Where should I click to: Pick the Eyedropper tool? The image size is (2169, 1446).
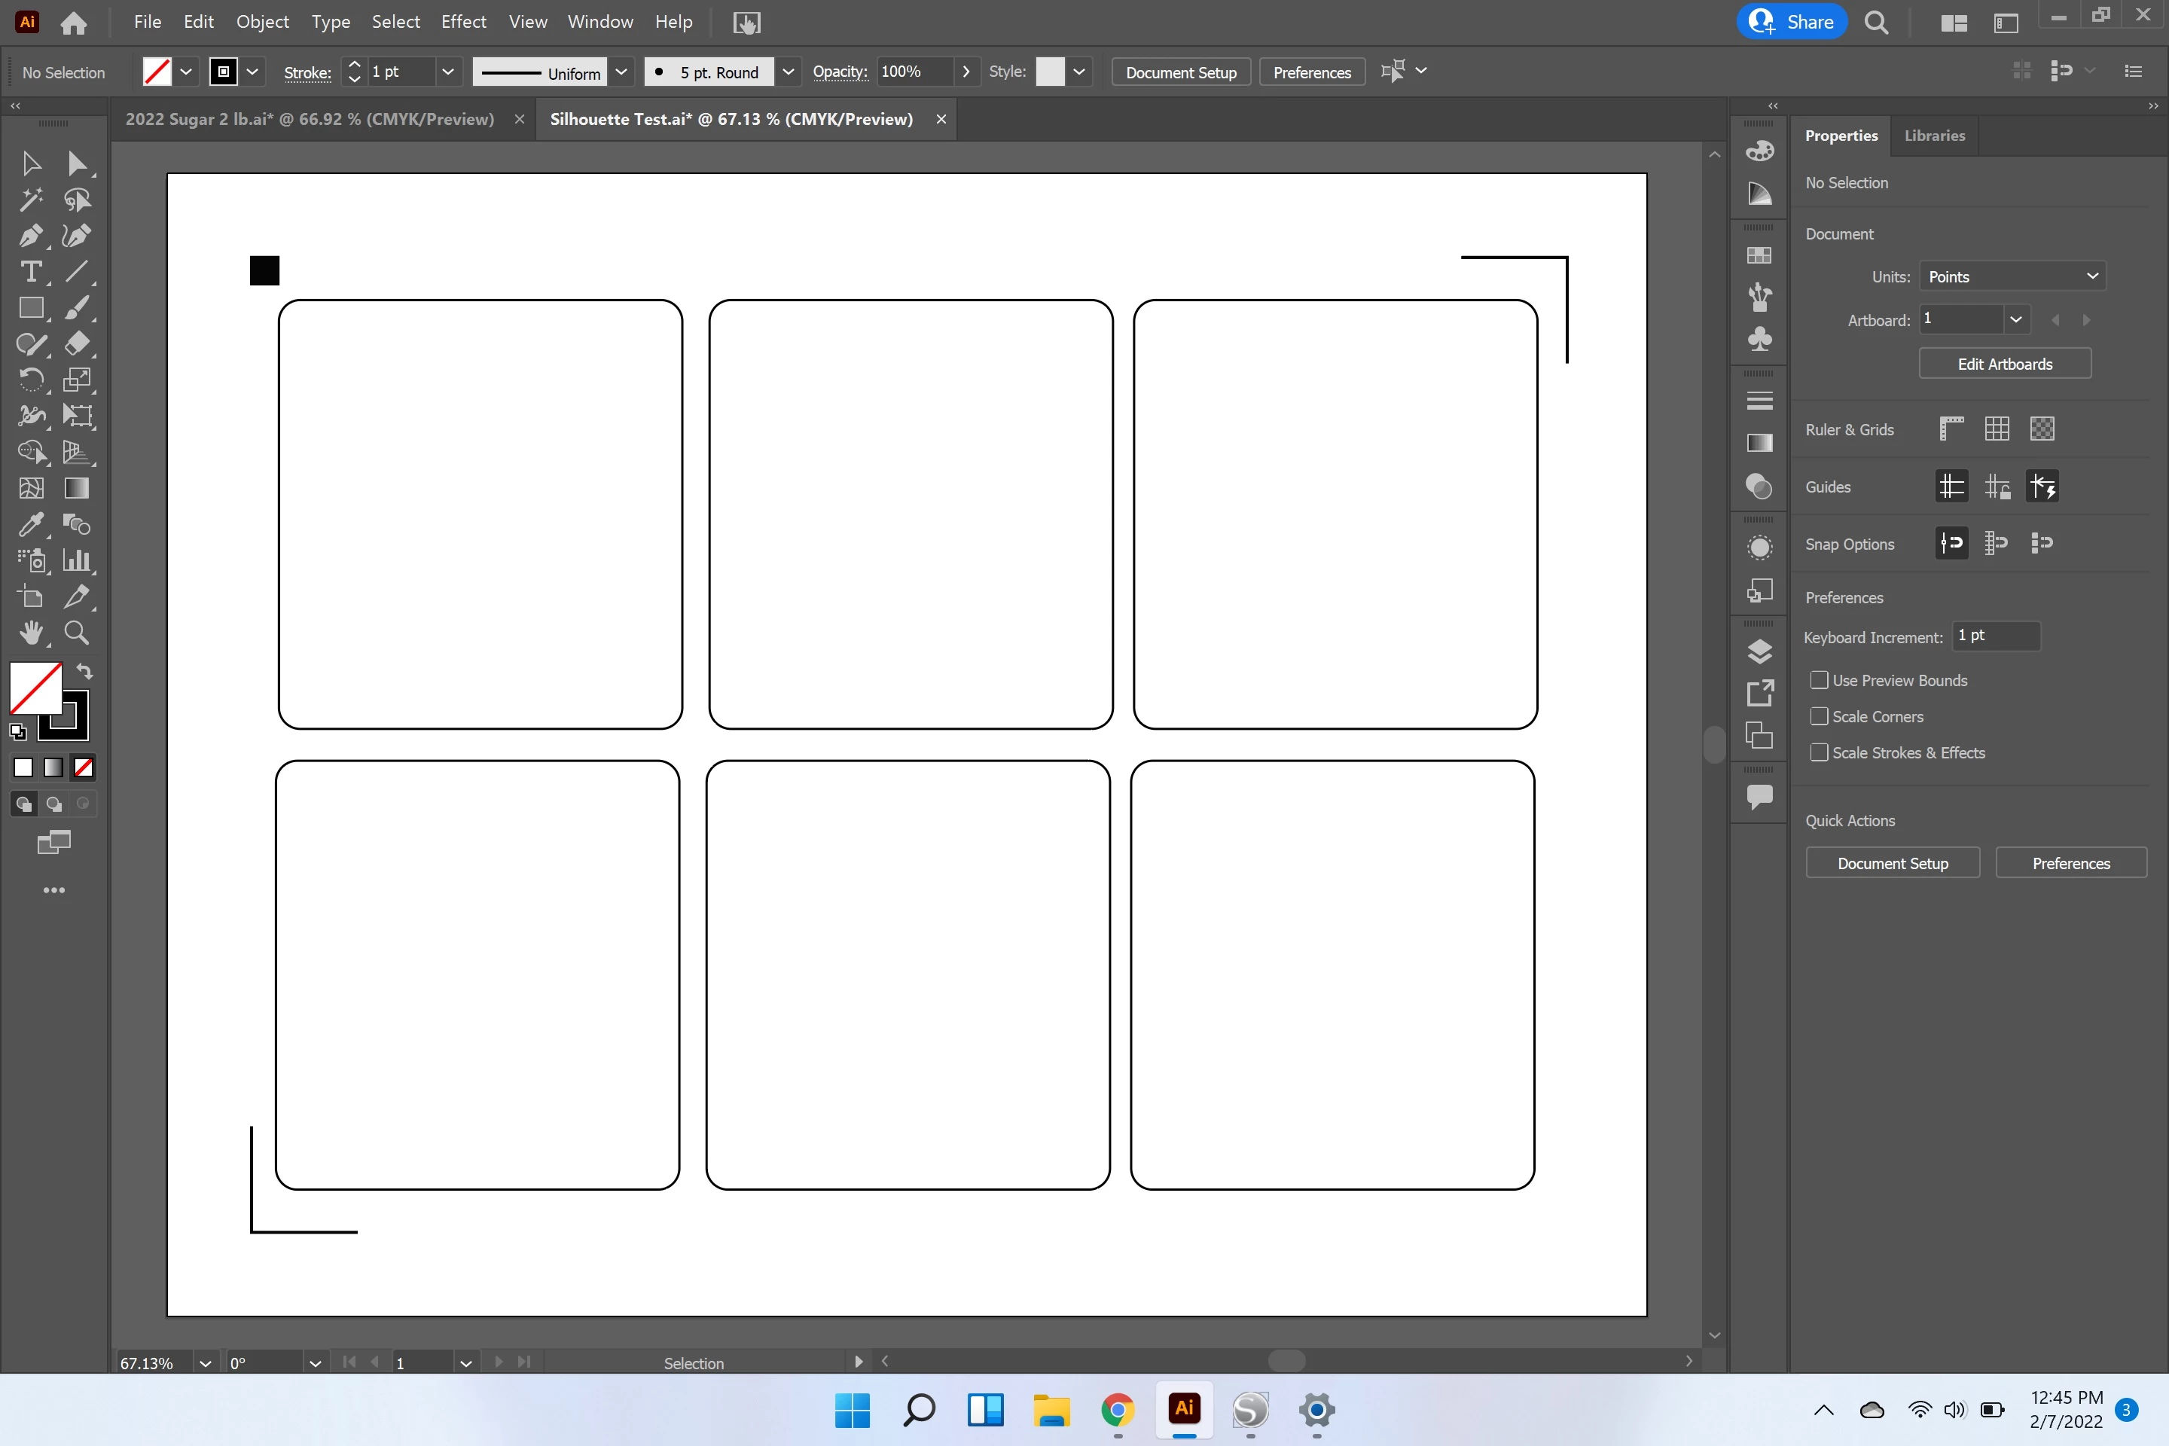point(30,525)
